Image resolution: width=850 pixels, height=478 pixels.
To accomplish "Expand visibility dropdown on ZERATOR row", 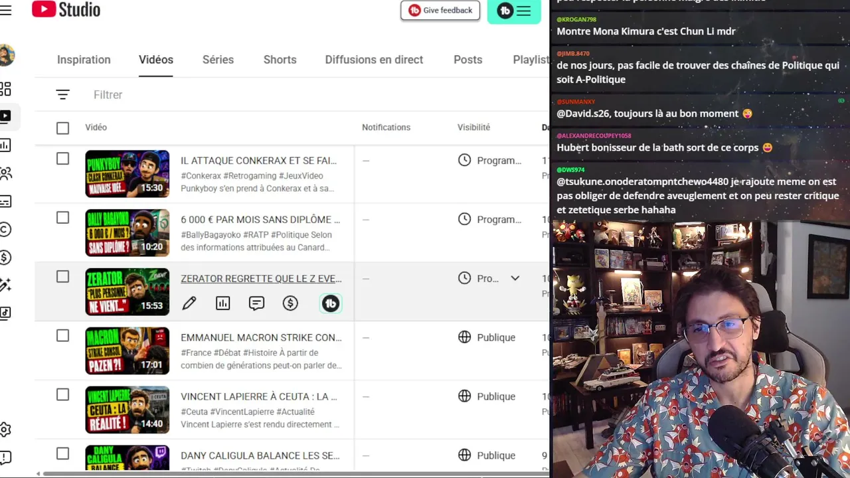I will click(x=515, y=278).
